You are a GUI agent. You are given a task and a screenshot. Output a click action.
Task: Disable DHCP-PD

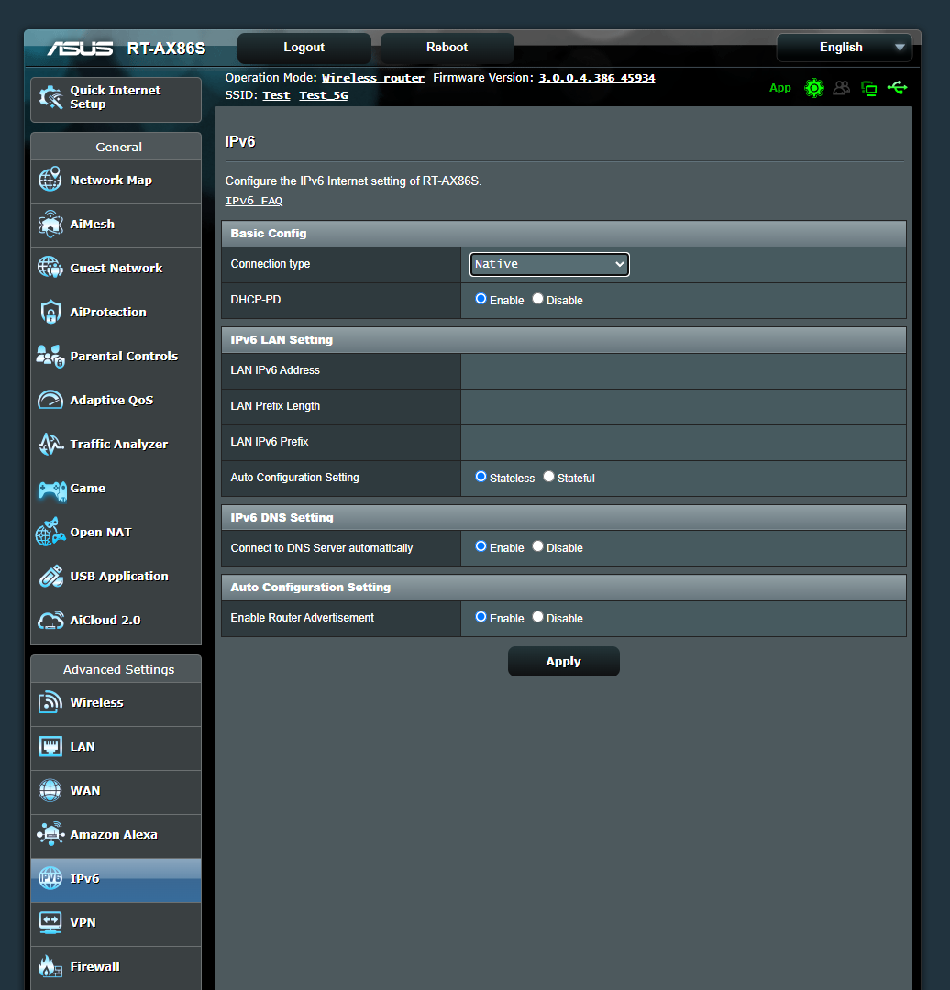537,299
